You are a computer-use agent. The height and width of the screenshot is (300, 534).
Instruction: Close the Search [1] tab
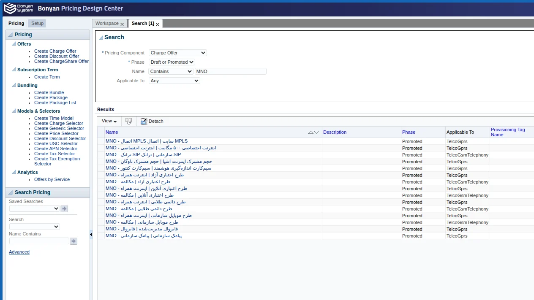click(x=158, y=24)
